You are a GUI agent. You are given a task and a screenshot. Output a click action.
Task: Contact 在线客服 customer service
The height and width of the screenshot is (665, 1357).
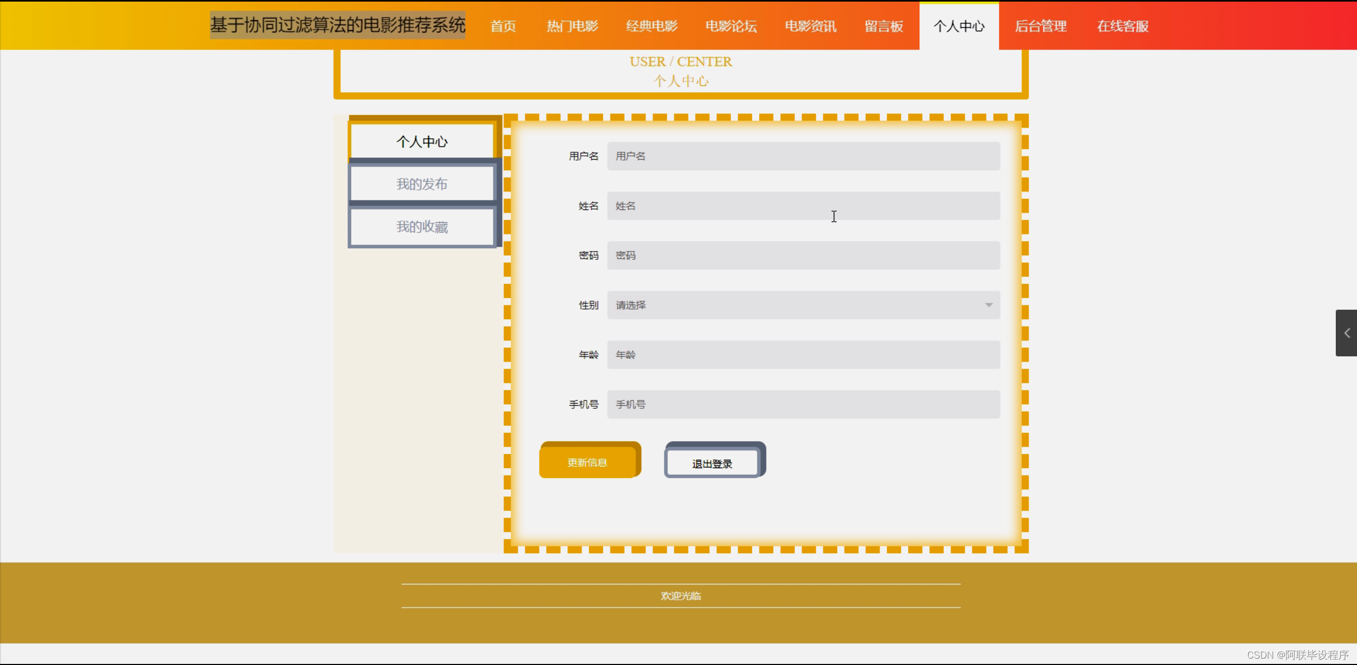pyautogui.click(x=1123, y=26)
